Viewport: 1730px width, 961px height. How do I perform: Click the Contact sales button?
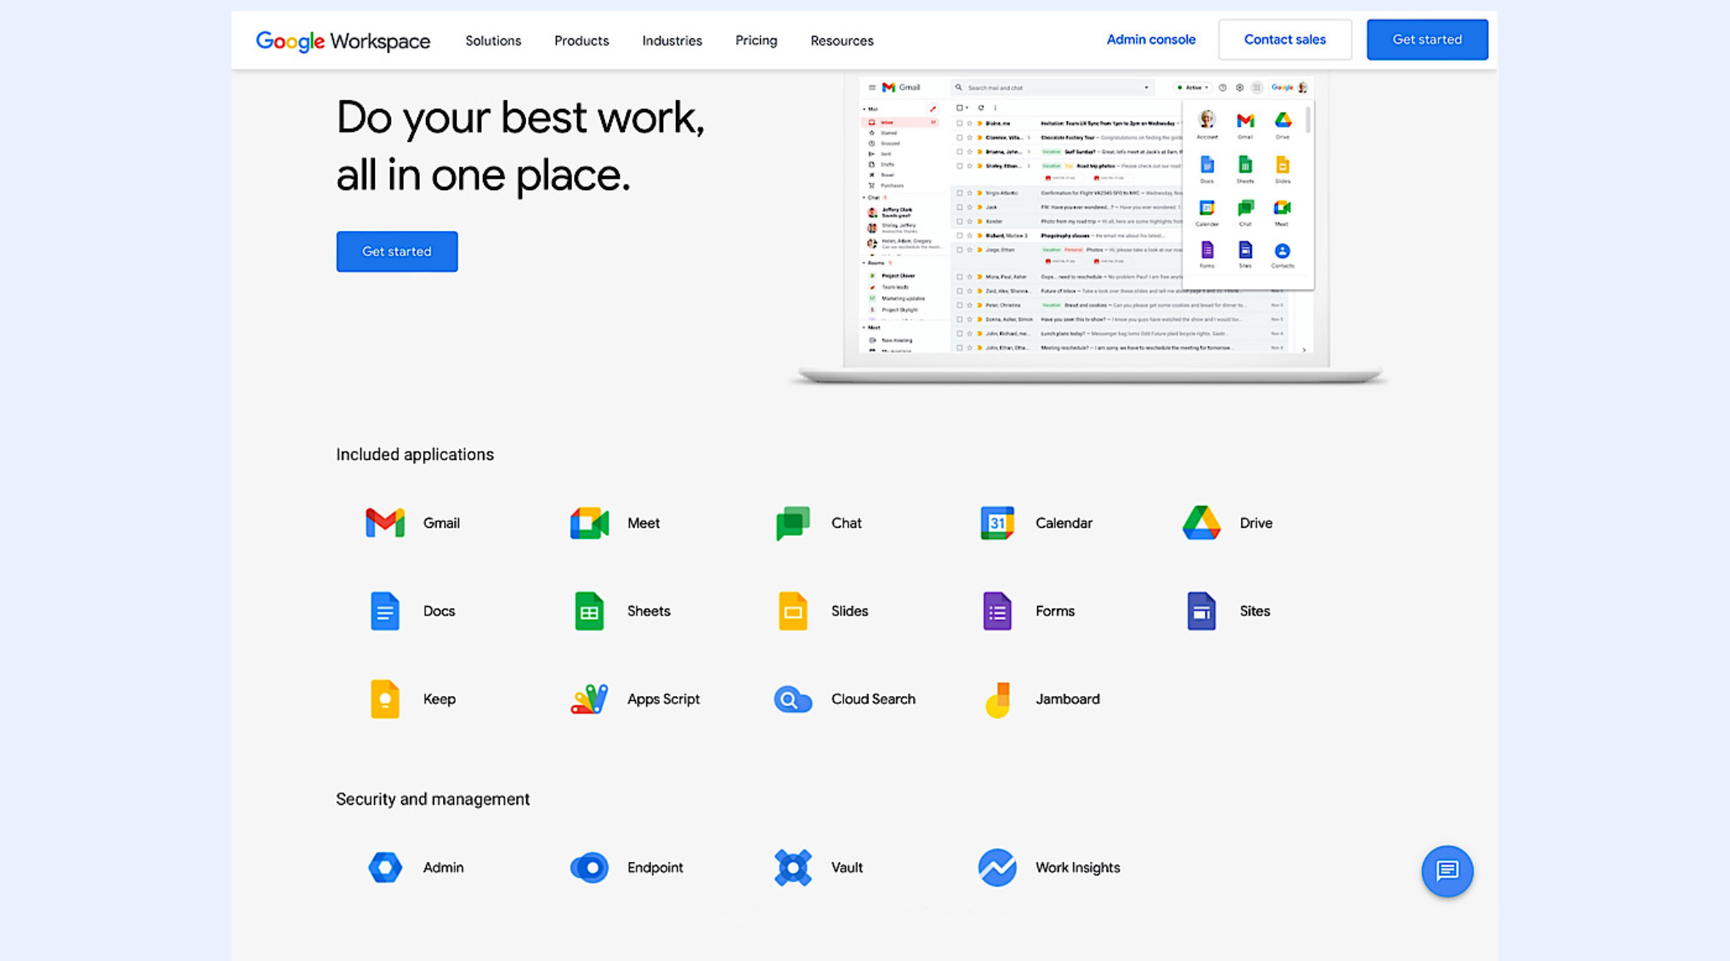pyautogui.click(x=1285, y=39)
